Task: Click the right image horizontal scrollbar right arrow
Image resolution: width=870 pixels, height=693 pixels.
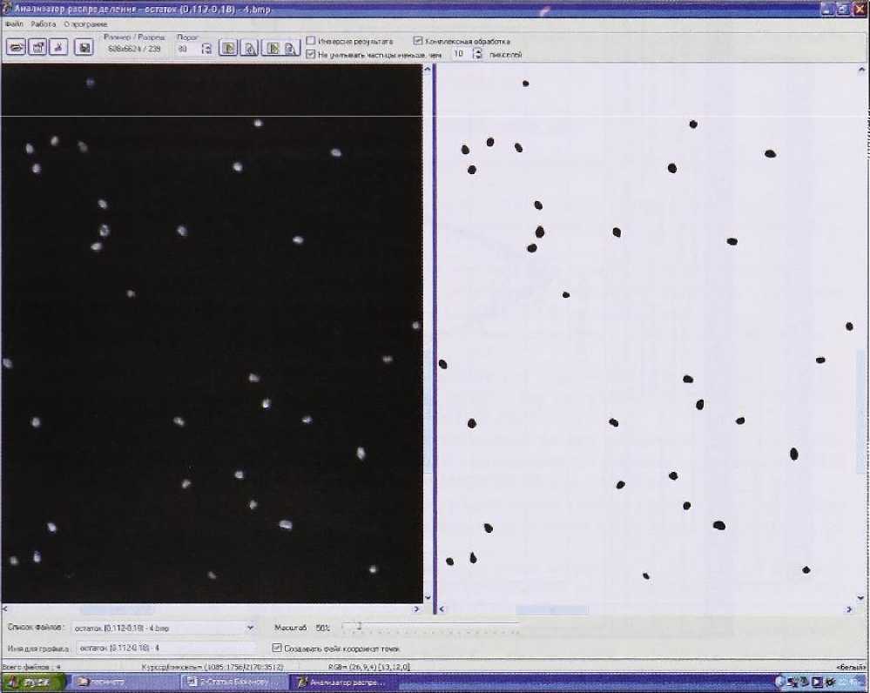Action: 849,609
